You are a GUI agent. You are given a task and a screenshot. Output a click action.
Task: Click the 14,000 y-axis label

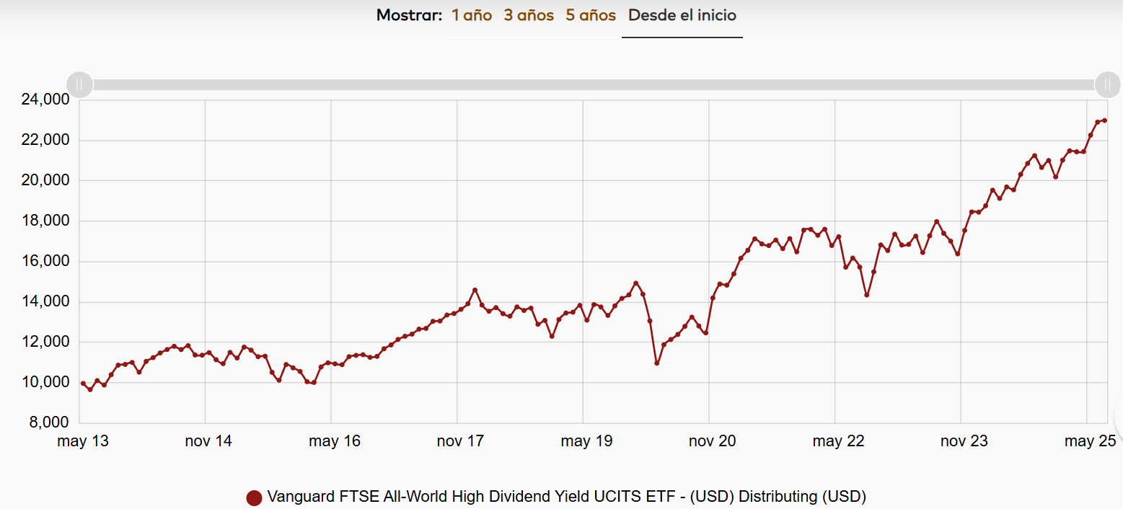tap(44, 301)
